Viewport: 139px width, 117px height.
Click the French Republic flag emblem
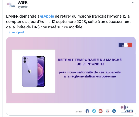coord(125,45)
